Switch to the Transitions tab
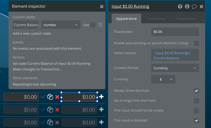 pos(185,19)
